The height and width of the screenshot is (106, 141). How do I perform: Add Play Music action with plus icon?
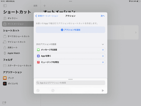pyautogui.click(x=103, y=62)
